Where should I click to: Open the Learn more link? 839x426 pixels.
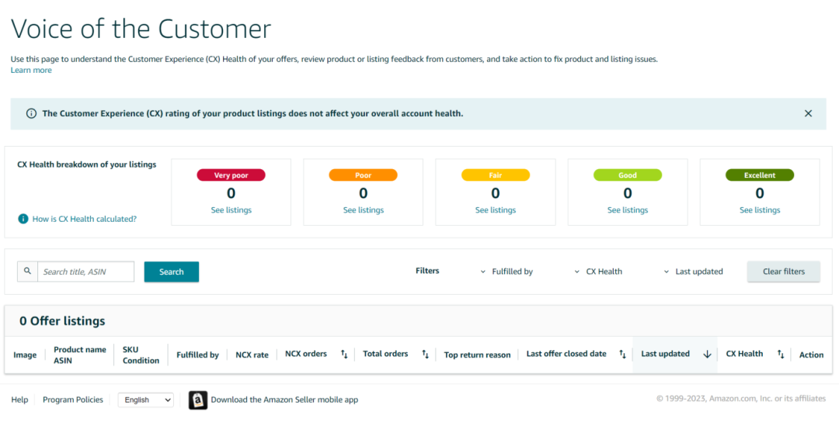coord(31,70)
